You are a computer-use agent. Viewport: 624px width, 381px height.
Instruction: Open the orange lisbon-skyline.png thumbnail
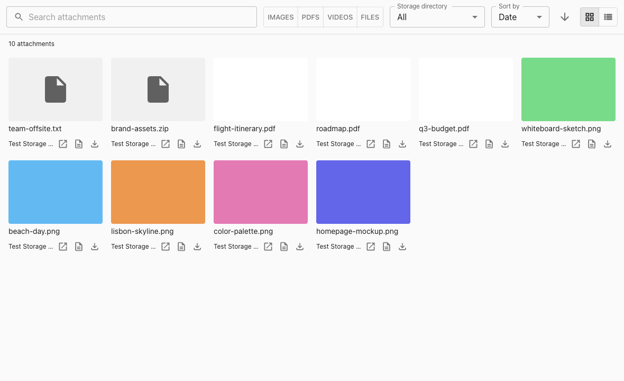tap(158, 192)
